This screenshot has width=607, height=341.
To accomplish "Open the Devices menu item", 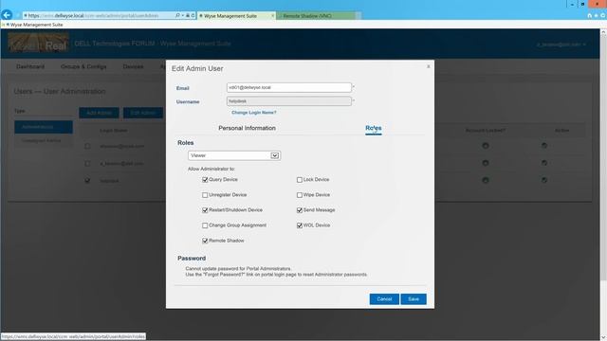I will (133, 66).
